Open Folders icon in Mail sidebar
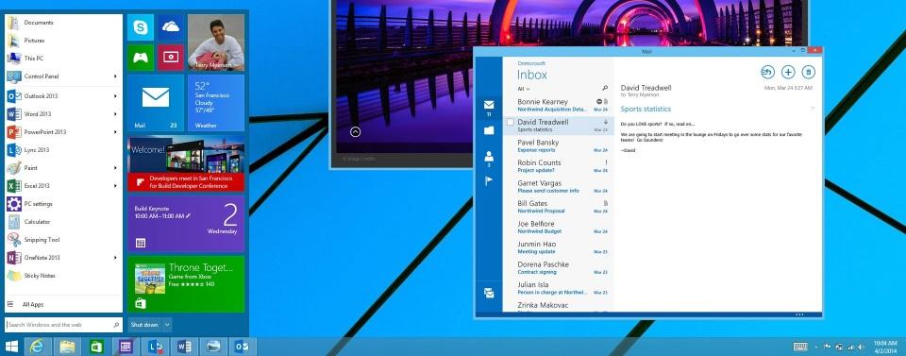The height and width of the screenshot is (356, 906). (x=489, y=130)
